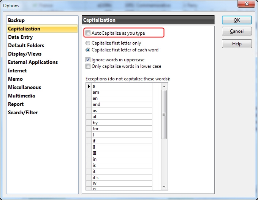Click the Cancel button
The image size is (258, 200).
(237, 31)
